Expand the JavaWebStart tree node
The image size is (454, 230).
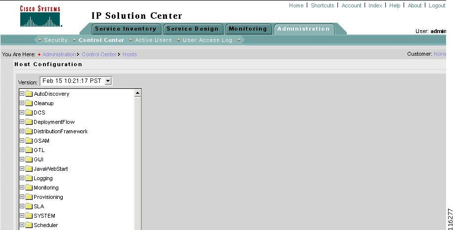[x=22, y=168]
